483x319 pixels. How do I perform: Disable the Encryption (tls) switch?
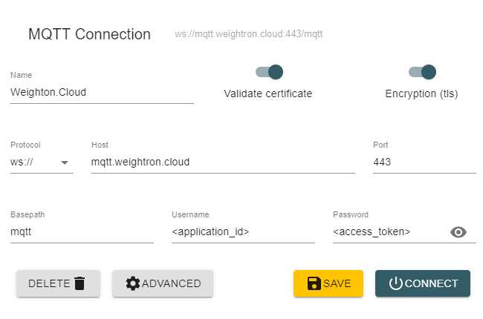pos(422,72)
